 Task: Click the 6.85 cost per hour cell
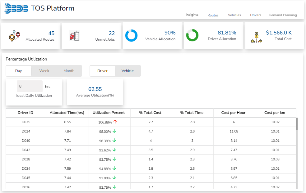coord(234,178)
